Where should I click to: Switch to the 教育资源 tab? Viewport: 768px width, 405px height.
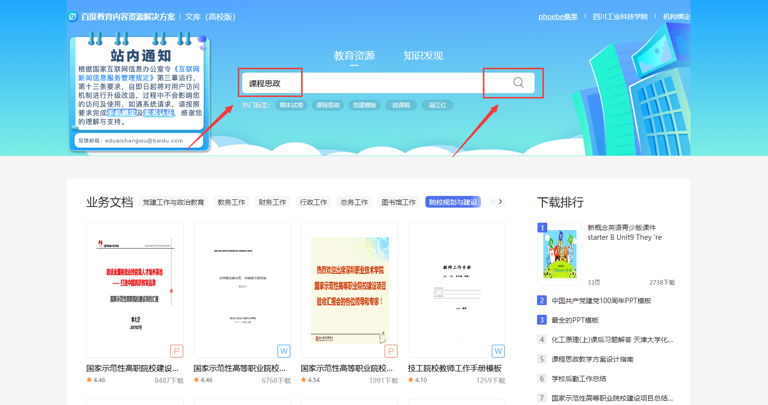pos(354,56)
